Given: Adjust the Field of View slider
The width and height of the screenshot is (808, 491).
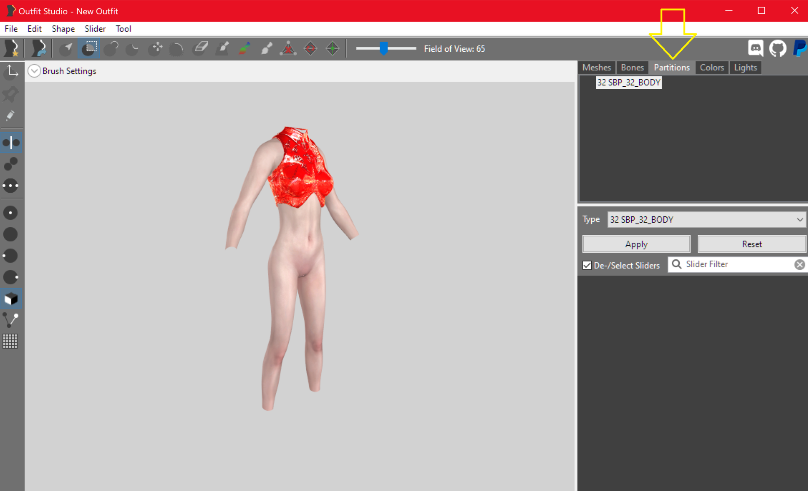Looking at the screenshot, I should pos(383,48).
